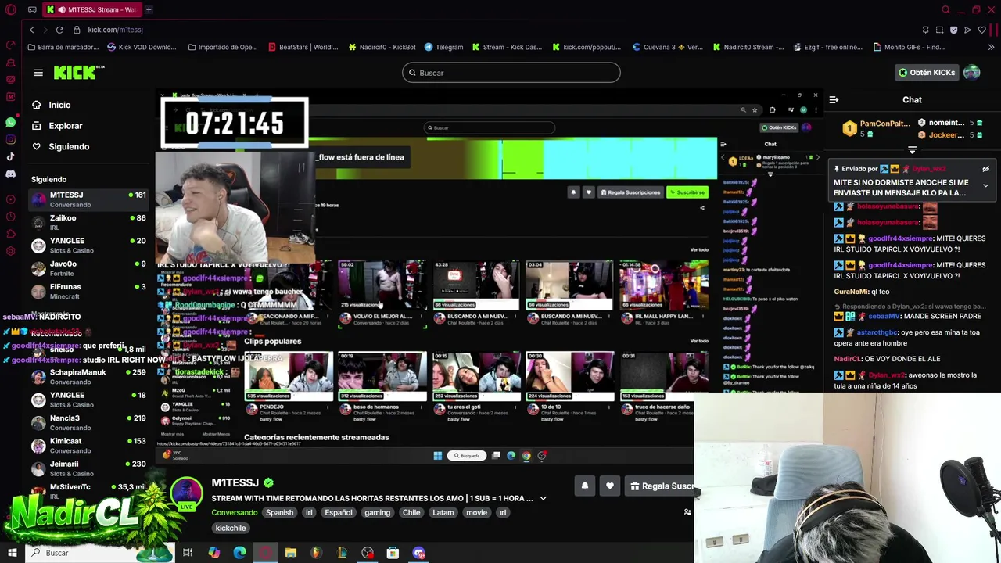The width and height of the screenshot is (1001, 563).
Task: Open user profile avatar menu
Action: tap(971, 72)
